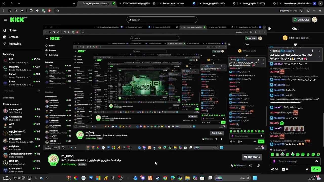Viewport: 324px width, 182px height.
Task: Open pinned message three-dot options
Action: click(x=319, y=51)
